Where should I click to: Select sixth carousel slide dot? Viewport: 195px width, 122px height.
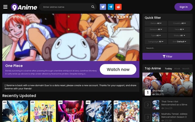coord(124,17)
